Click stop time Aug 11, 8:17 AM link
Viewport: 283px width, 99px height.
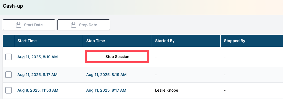(106, 90)
